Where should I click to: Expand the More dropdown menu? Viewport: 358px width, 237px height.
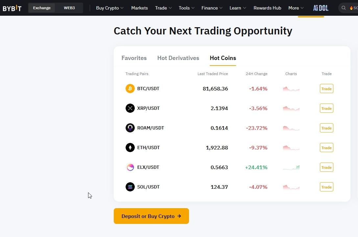(296, 8)
